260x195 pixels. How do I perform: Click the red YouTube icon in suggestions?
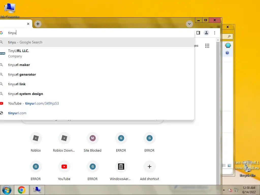tap(2, 103)
